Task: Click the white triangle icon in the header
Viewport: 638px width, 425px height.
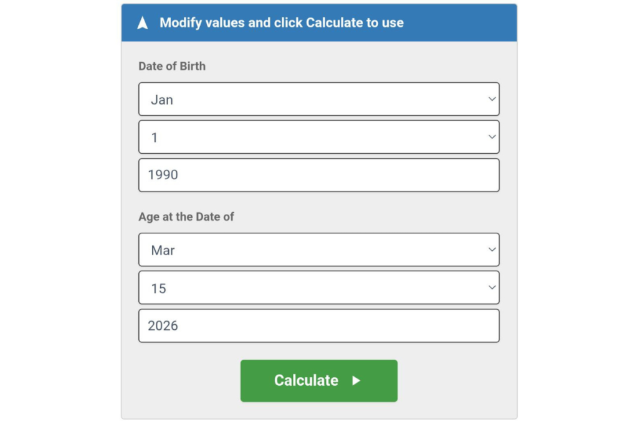Action: 143,22
